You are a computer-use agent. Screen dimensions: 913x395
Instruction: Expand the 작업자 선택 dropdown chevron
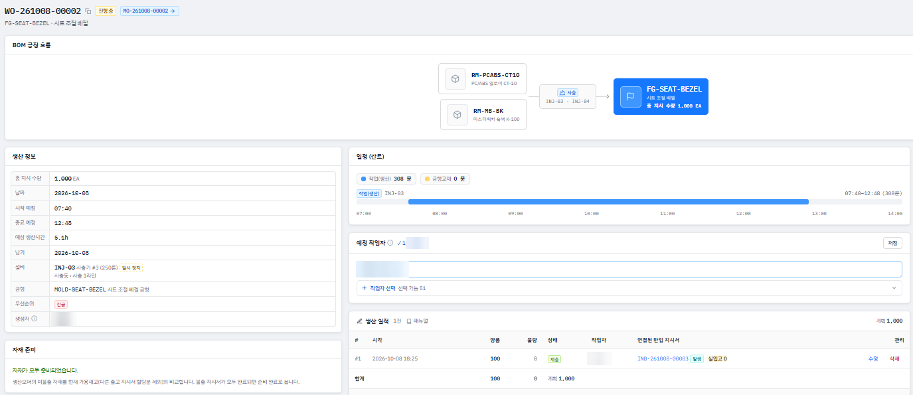click(x=894, y=288)
